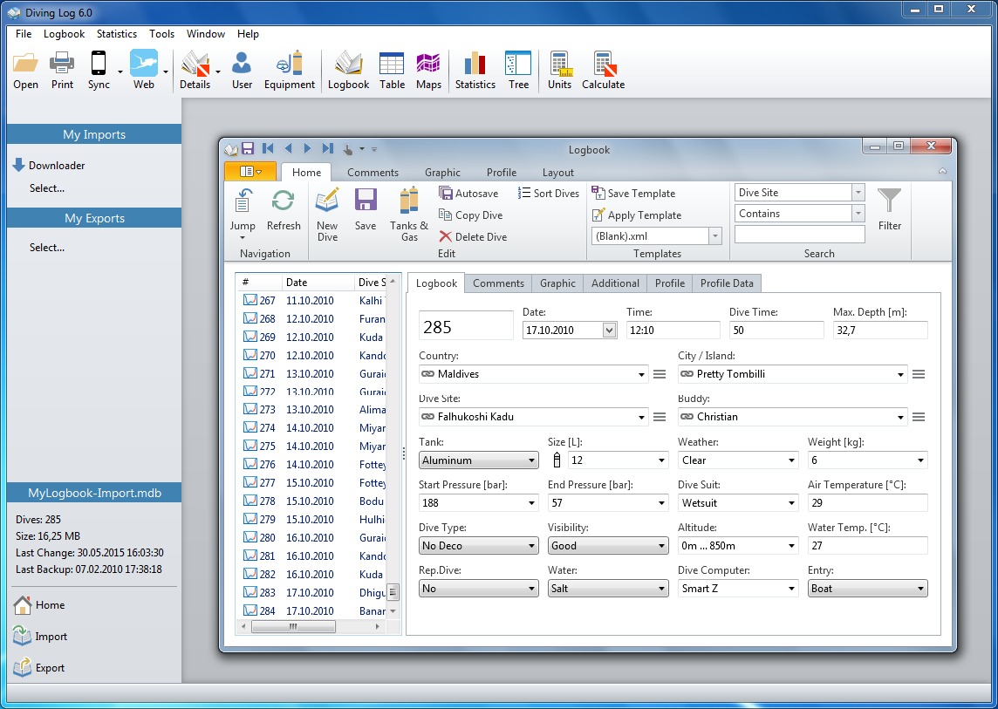Click the dive list vertical scrollbar thumb

tap(393, 592)
